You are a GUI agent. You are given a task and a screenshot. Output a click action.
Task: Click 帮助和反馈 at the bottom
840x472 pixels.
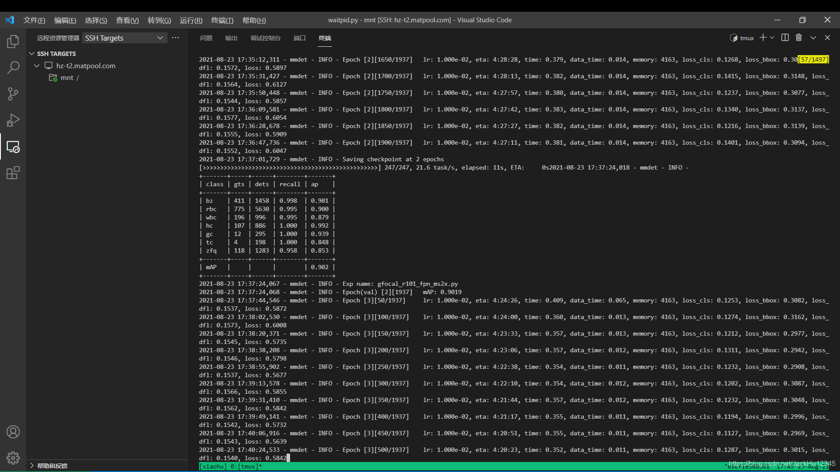tap(52, 466)
